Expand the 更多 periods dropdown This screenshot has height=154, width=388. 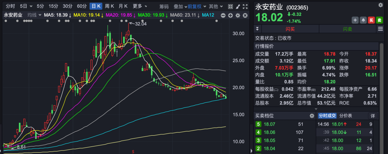pyautogui.click(x=139, y=6)
